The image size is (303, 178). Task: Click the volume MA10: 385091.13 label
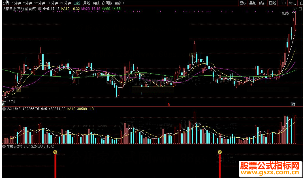80,109
